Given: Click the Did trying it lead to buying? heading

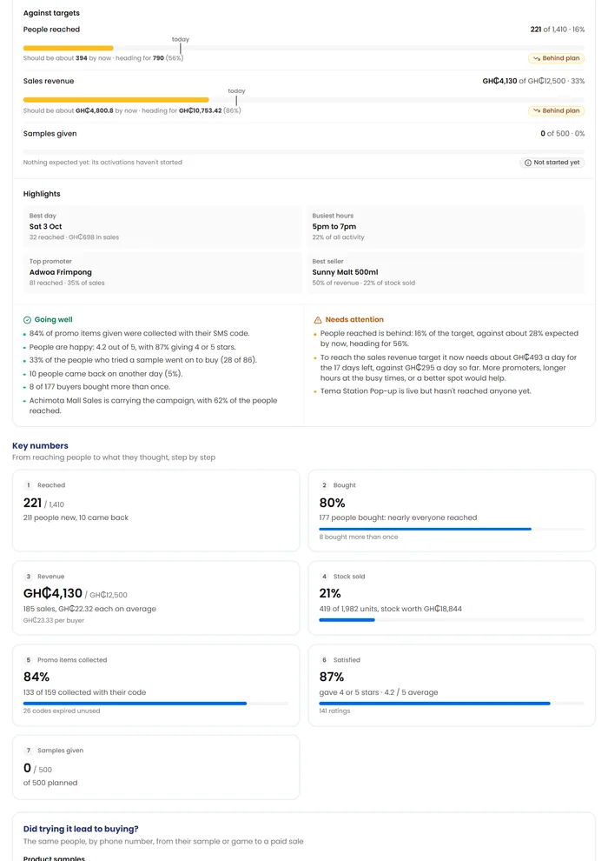Looking at the screenshot, I should pos(81,829).
